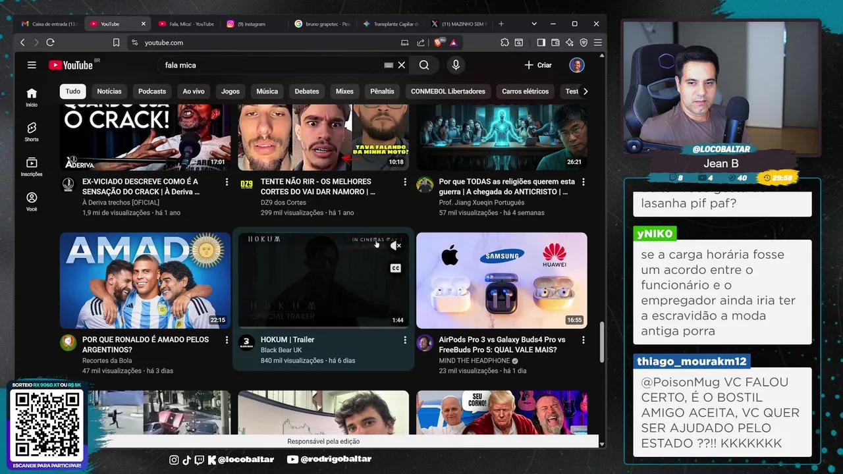Select the Ao vivo filter chip
The image size is (843, 474).
coord(194,92)
